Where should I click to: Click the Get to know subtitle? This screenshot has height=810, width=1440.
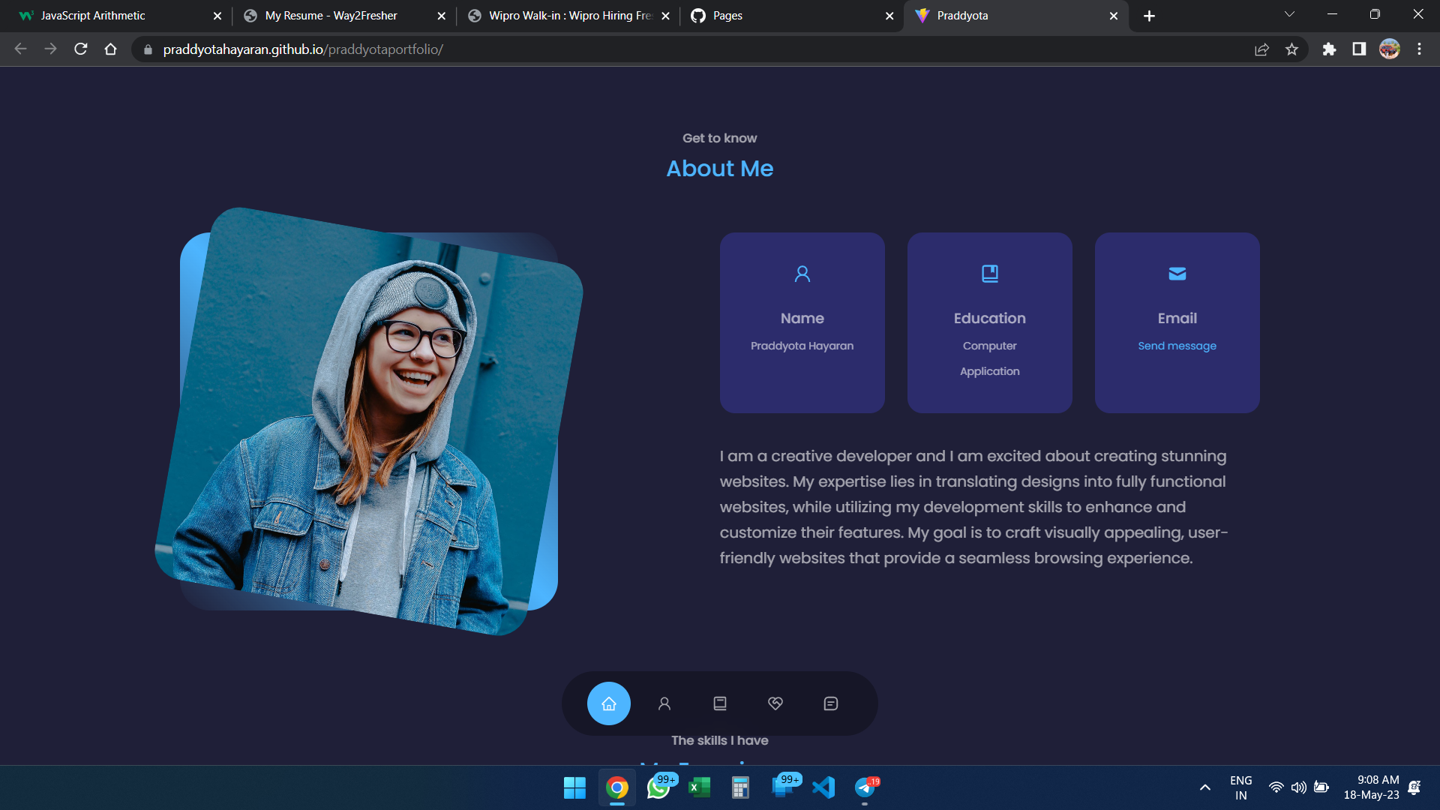(x=720, y=138)
